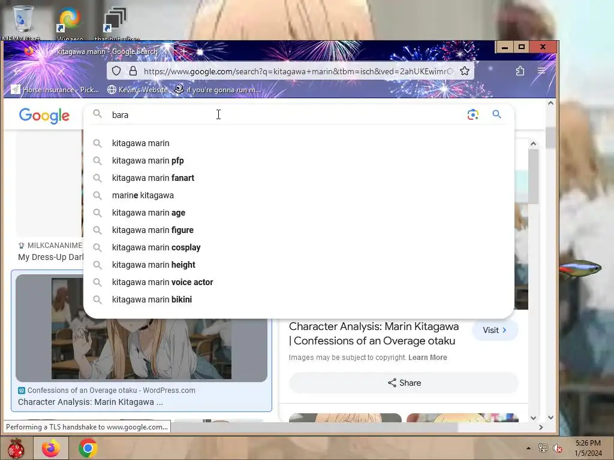Open the 'if you're gonna run m...' bookmark

(218, 90)
